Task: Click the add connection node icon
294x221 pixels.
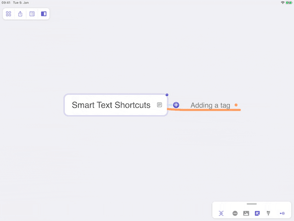Action: click(282, 213)
